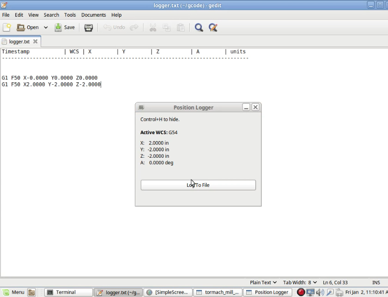
Task: Switch to Terminal in the taskbar
Action: point(69,292)
